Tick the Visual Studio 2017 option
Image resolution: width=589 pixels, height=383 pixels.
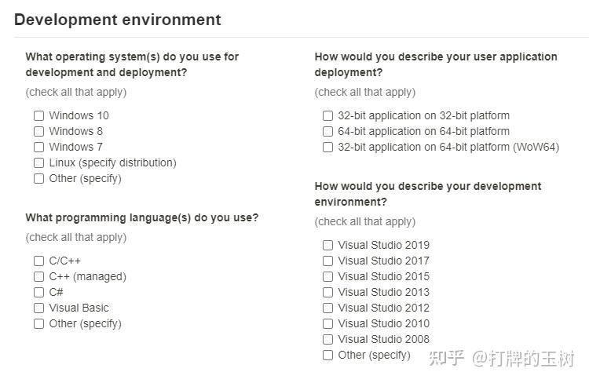pos(327,261)
